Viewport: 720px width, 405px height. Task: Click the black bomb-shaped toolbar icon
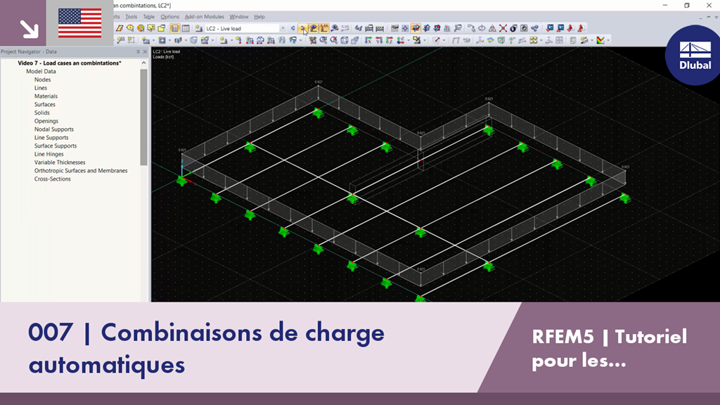513,28
